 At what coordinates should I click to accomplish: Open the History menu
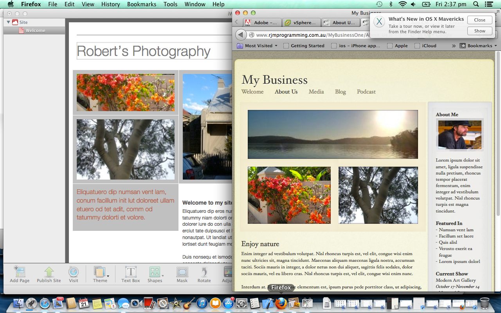click(x=110, y=4)
